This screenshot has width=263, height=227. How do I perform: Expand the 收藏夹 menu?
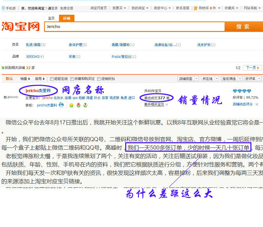(x=231, y=8)
